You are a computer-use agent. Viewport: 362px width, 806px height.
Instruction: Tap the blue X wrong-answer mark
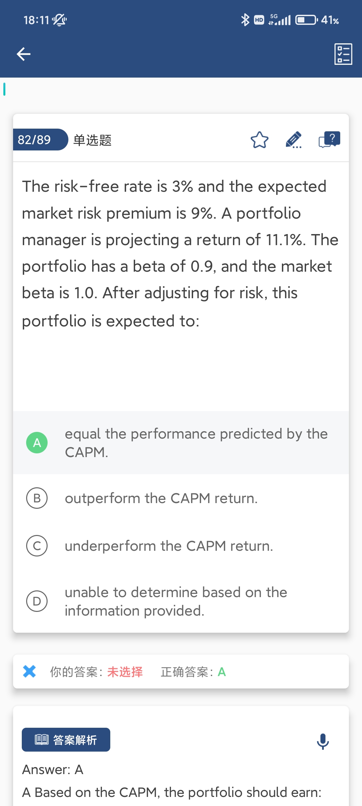[x=29, y=672]
